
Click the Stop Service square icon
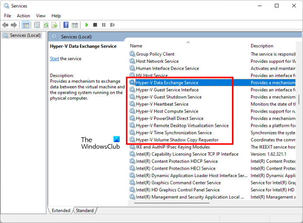(95, 25)
